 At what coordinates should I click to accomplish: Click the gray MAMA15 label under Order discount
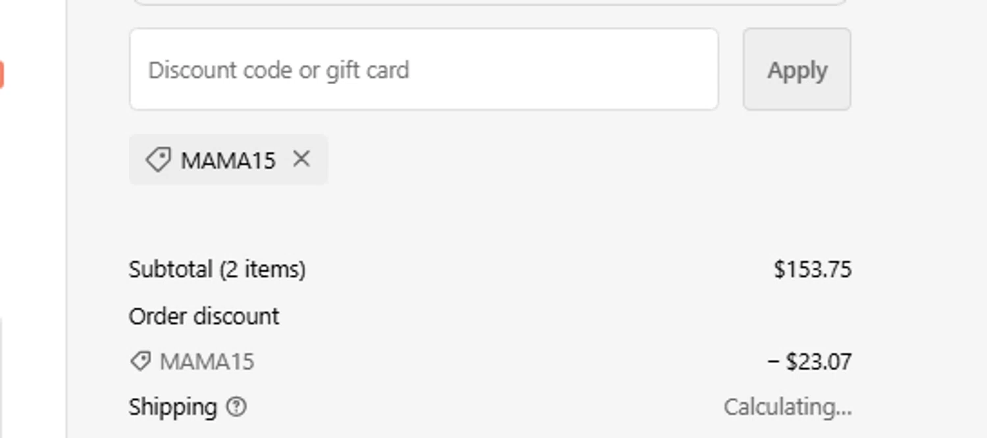click(x=207, y=362)
